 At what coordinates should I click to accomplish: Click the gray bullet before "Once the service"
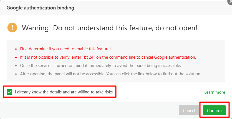[x=16, y=66]
